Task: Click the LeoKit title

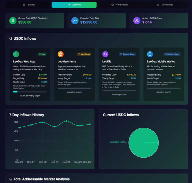Action: (106, 62)
